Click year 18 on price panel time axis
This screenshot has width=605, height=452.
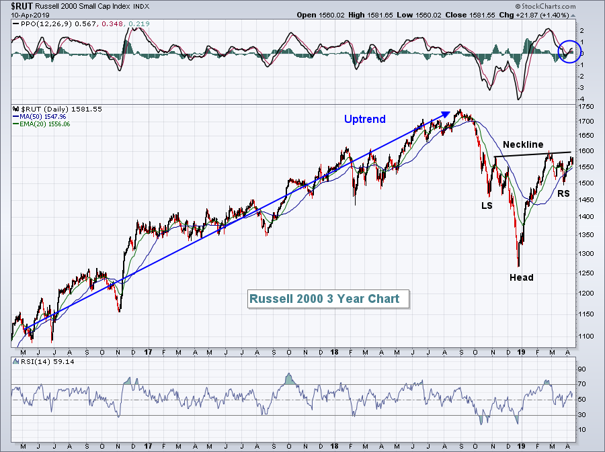[334, 352]
